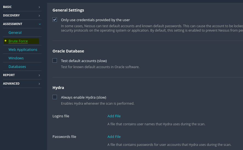The height and width of the screenshot is (150, 243).
Task: Expand the REPORT section chevron
Action: pyautogui.click(x=39, y=75)
